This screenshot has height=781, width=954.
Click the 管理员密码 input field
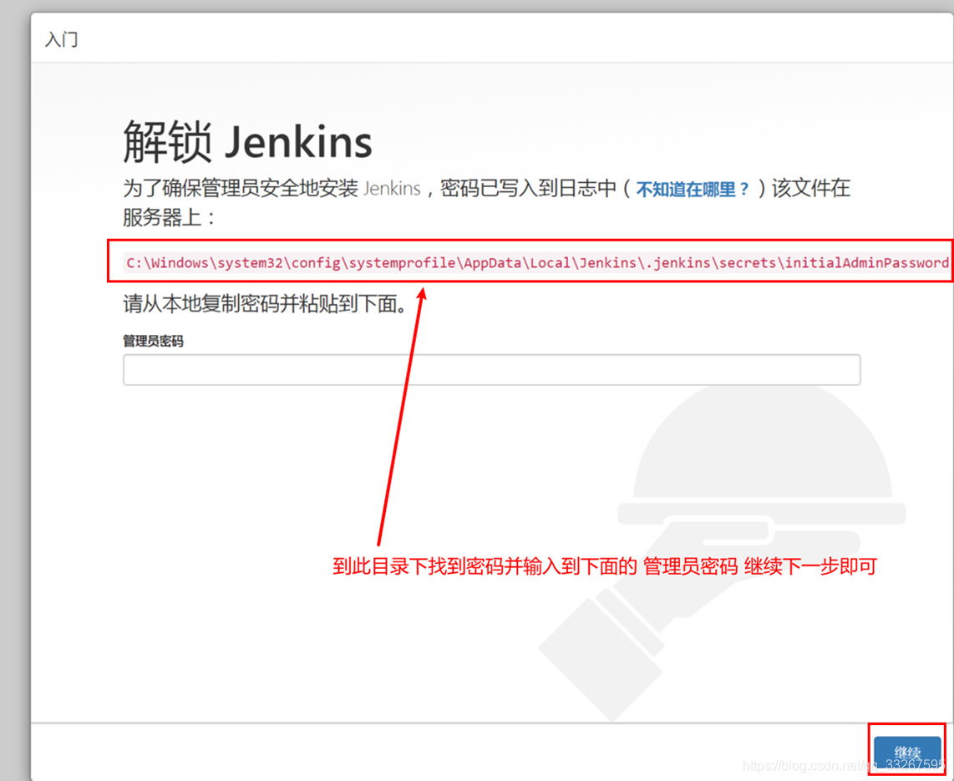491,370
